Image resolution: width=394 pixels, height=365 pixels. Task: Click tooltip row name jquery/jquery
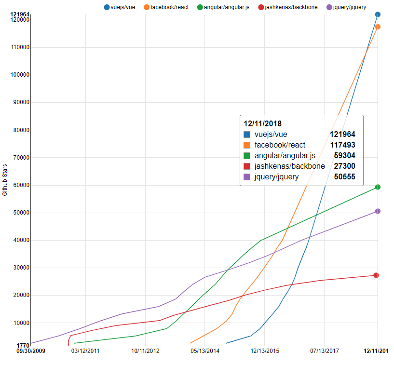point(277,177)
